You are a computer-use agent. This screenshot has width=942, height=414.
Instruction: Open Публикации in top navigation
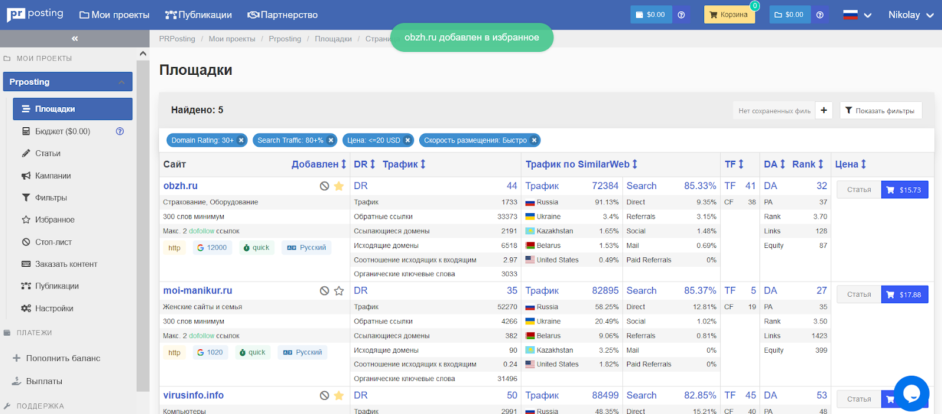coord(198,15)
